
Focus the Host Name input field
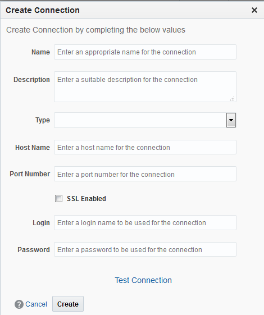pyautogui.click(x=145, y=147)
